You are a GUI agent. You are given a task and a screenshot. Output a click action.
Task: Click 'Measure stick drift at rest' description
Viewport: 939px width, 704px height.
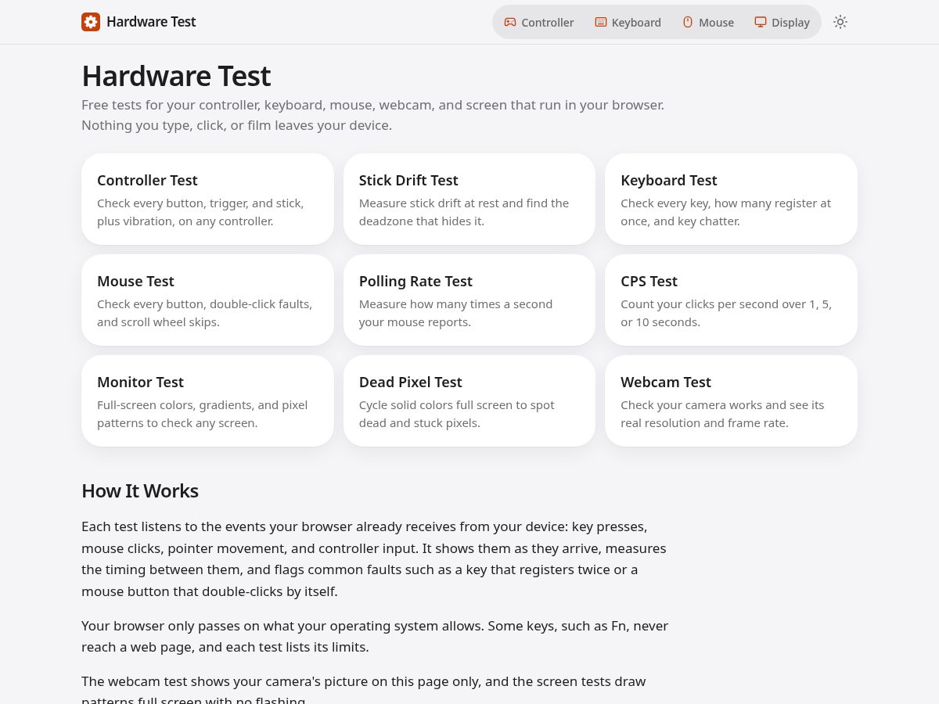click(x=464, y=212)
